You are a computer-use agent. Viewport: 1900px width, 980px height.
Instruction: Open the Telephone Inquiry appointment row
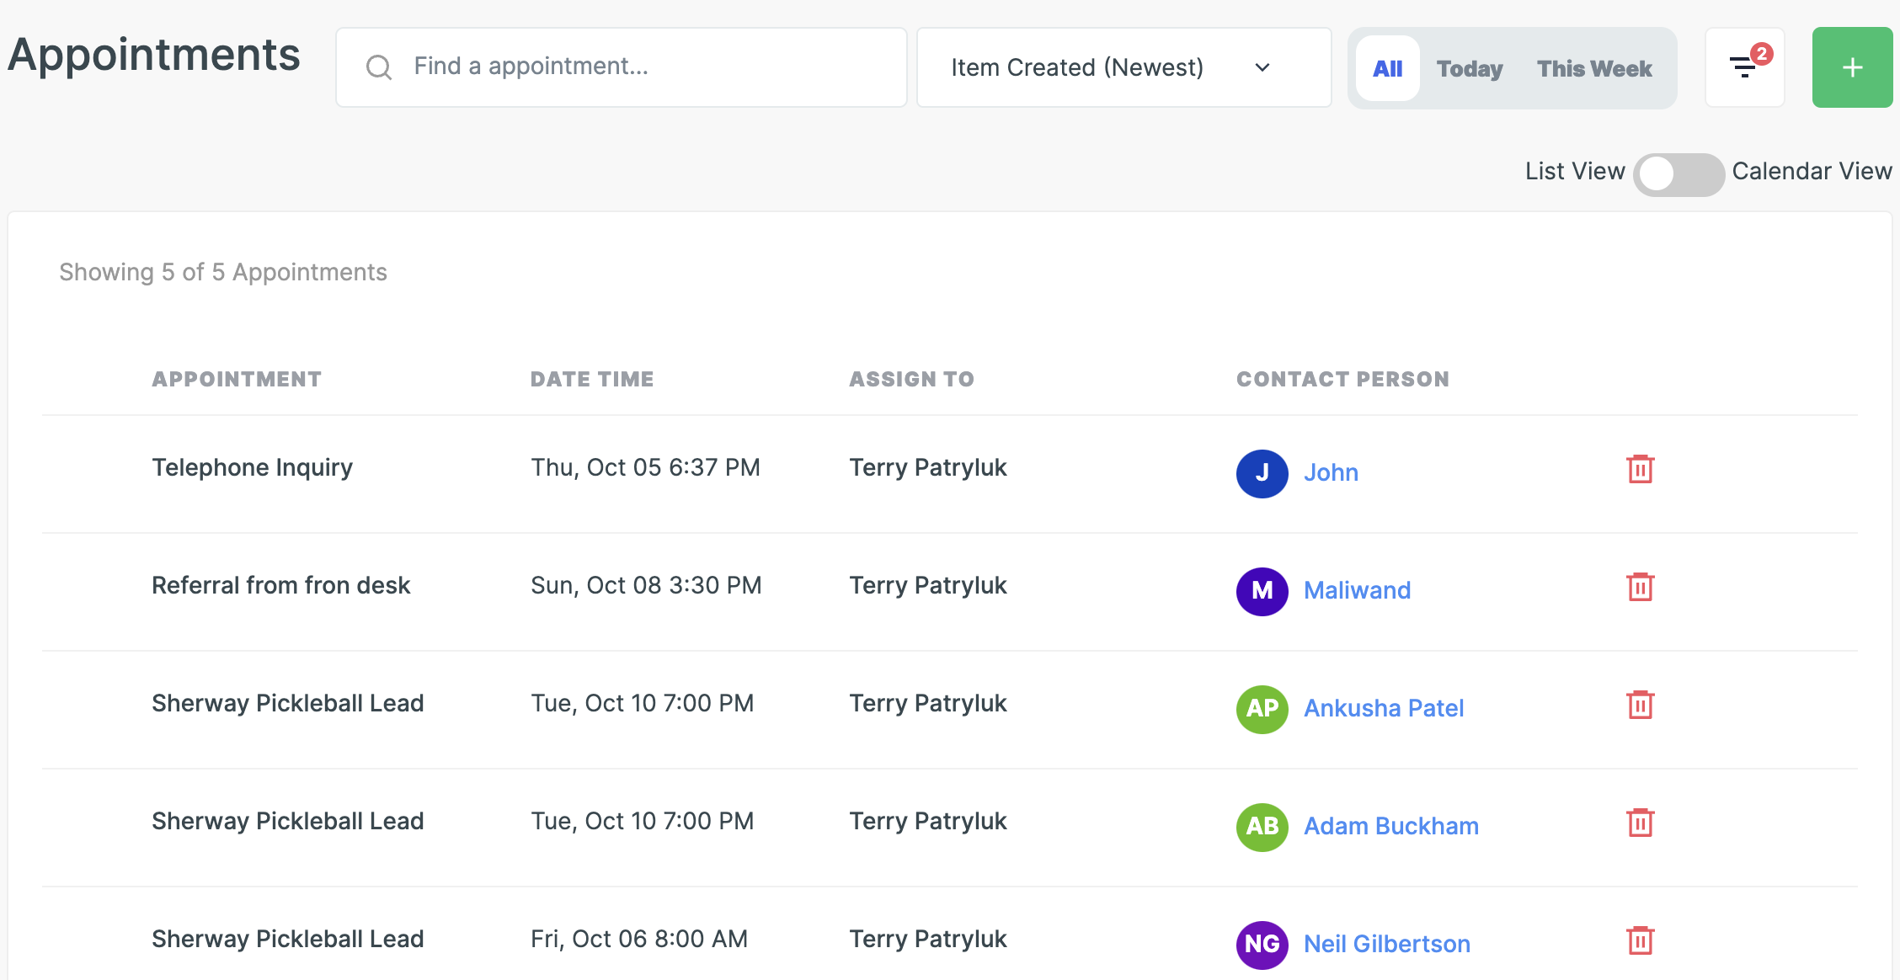252,467
